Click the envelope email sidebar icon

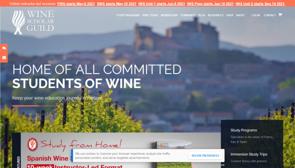[x=4, y=57]
